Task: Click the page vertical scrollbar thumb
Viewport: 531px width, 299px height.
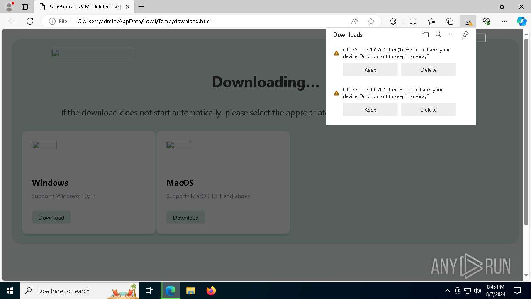Action: pos(526,131)
